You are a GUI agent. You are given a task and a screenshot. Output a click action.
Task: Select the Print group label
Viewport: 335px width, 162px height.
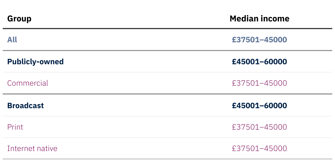(15, 127)
